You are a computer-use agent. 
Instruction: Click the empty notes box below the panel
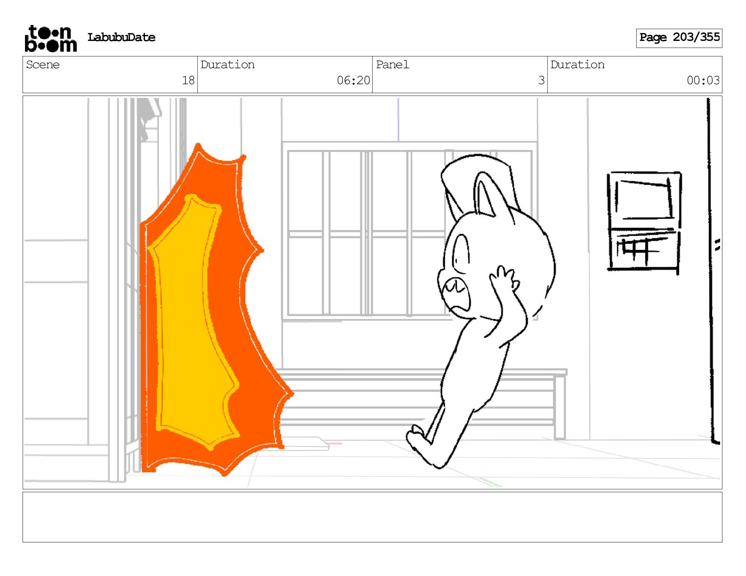pos(372,517)
